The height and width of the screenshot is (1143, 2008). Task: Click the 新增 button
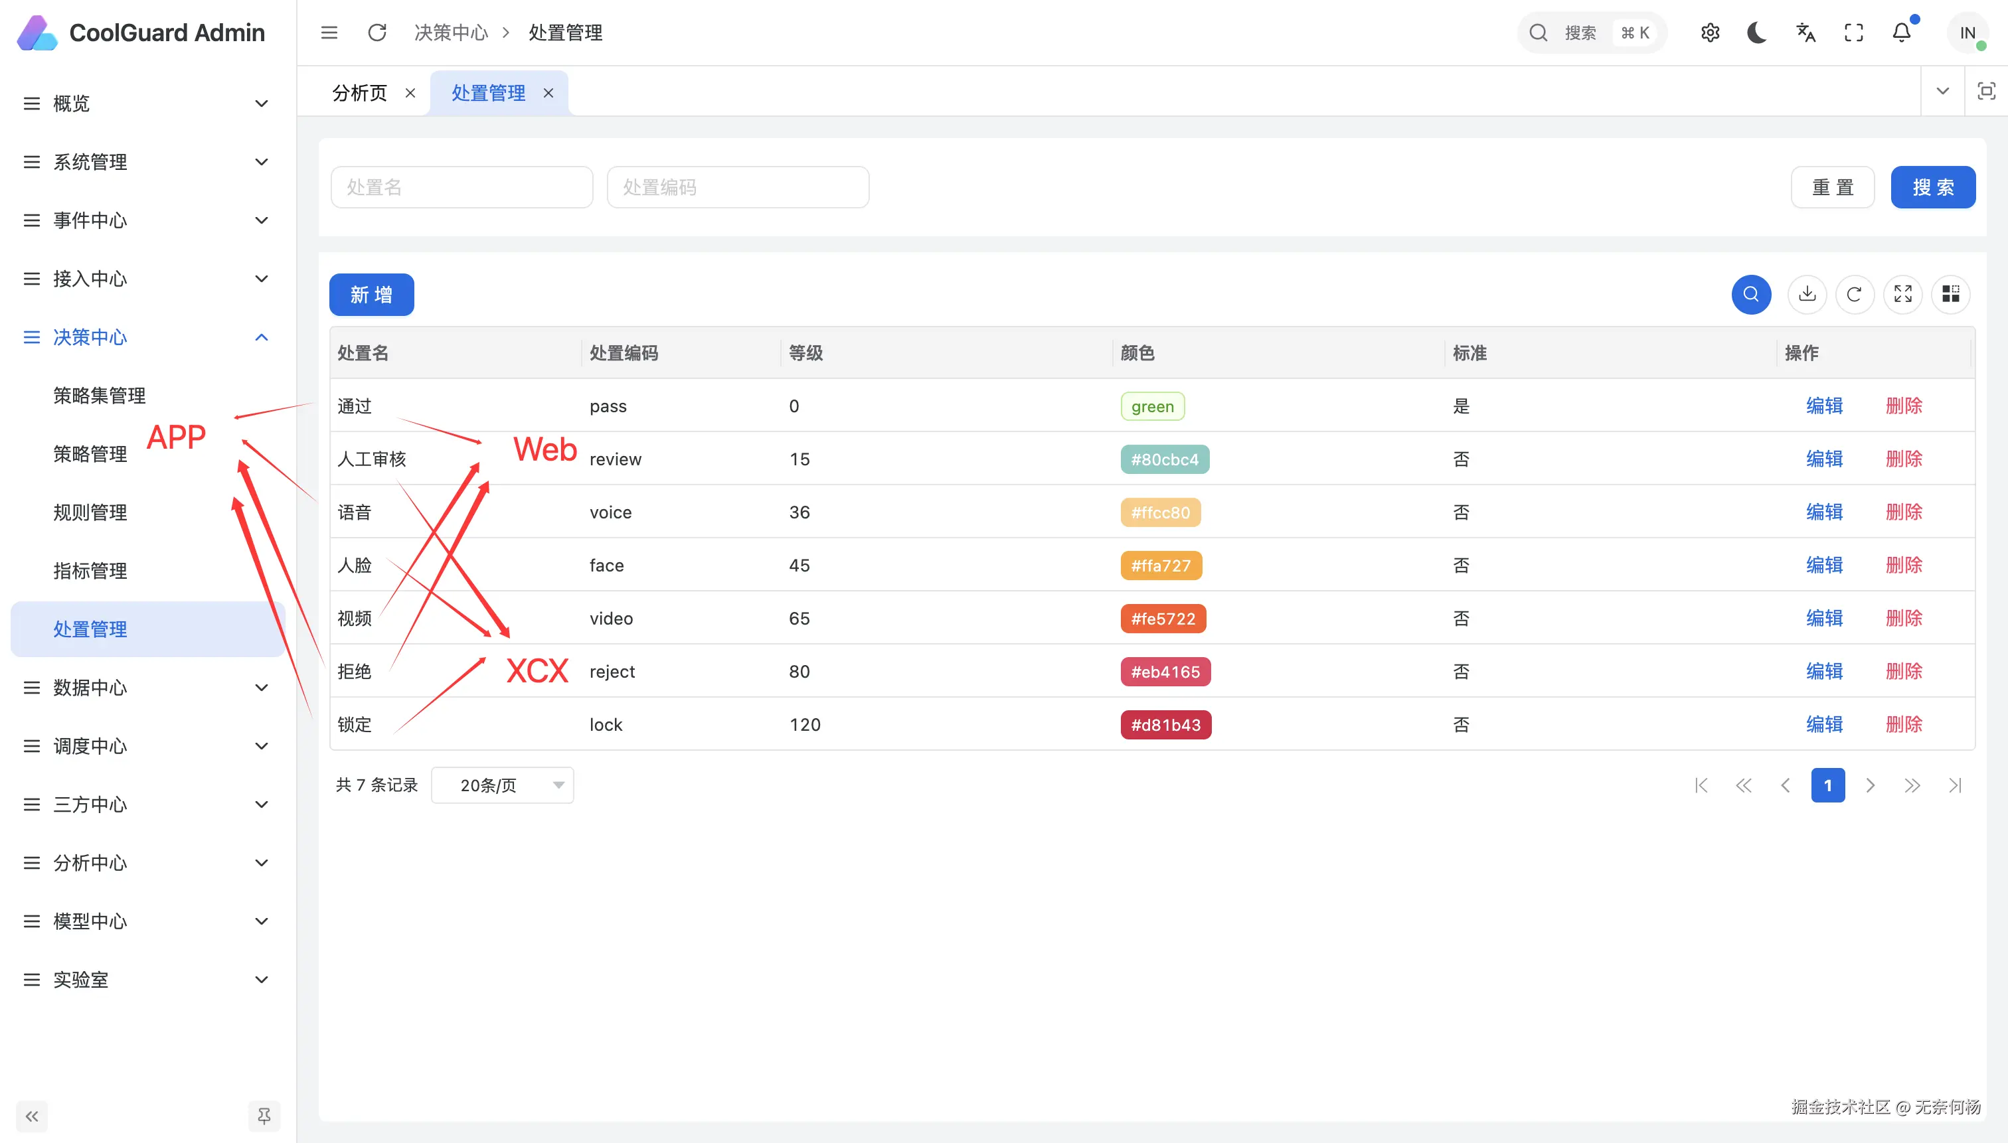[371, 295]
